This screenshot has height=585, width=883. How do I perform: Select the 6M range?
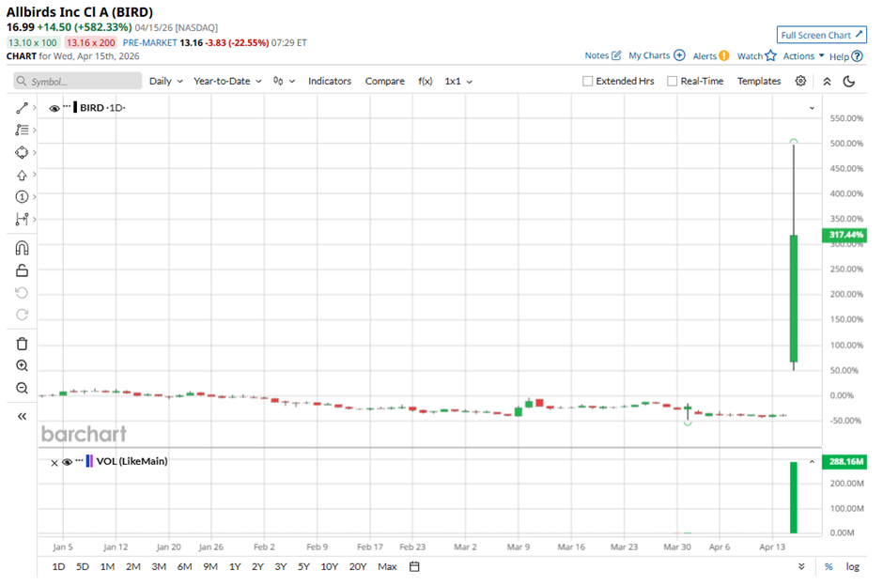tap(185, 566)
